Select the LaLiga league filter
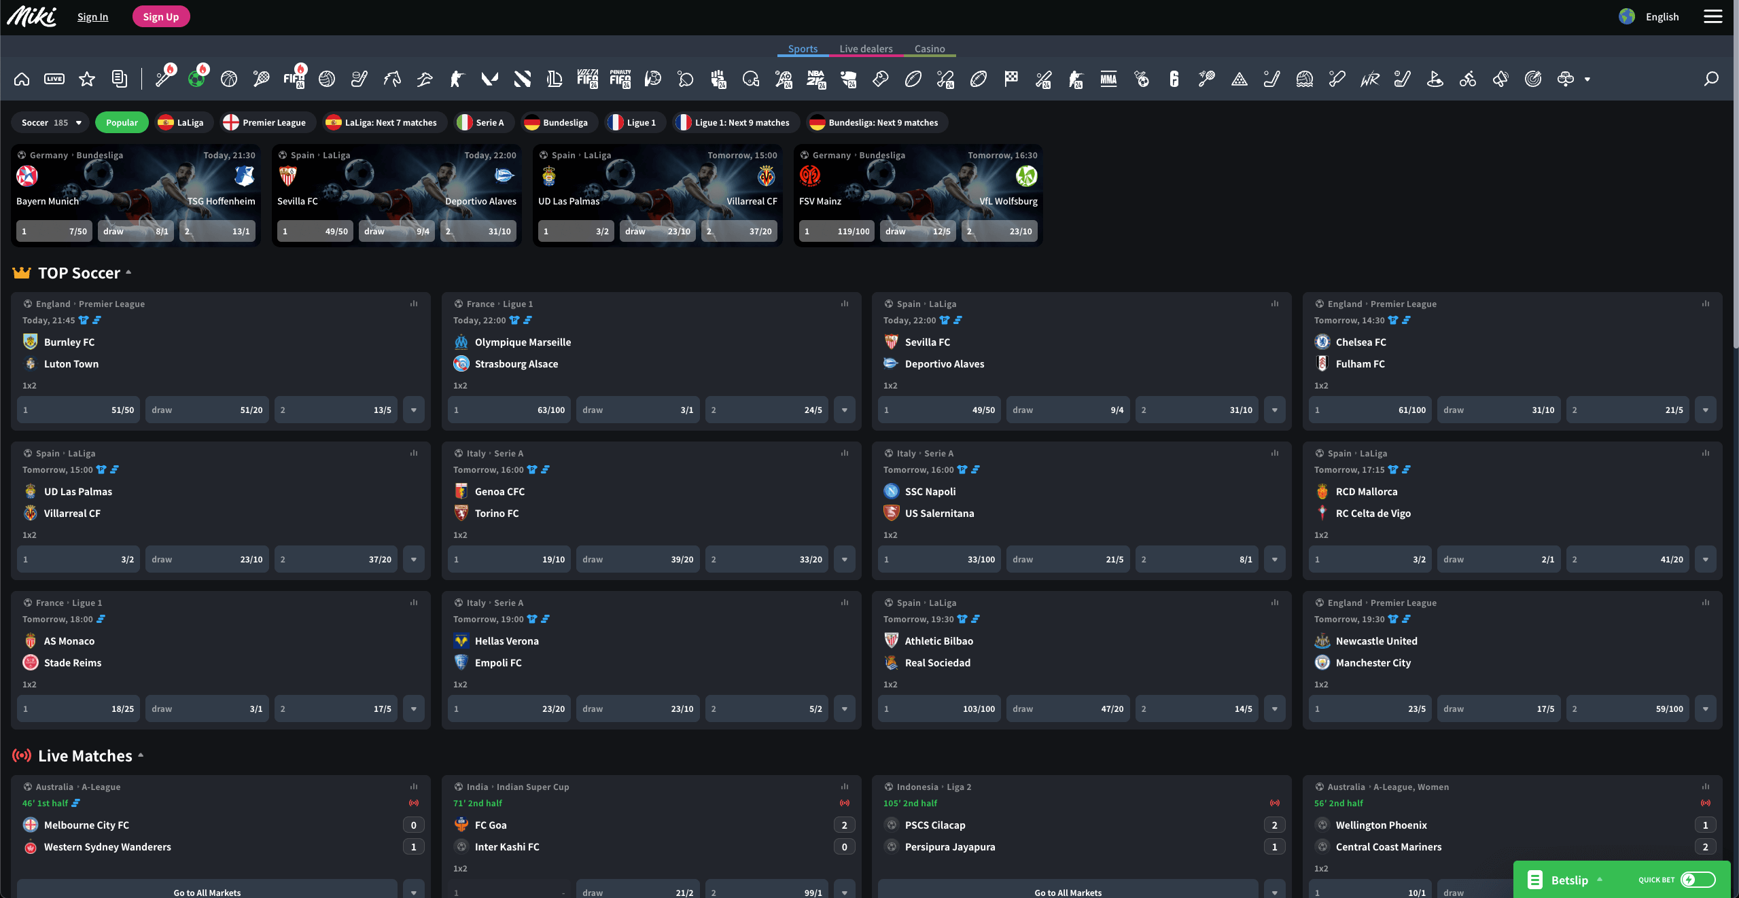The height and width of the screenshot is (898, 1739). click(x=184, y=123)
